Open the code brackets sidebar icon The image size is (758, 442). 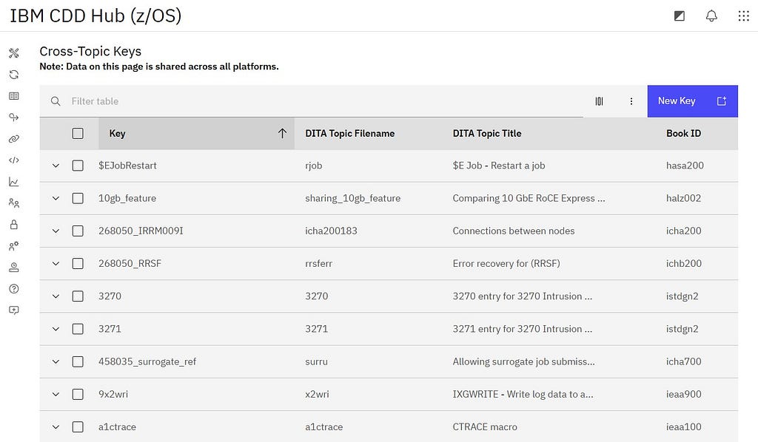pyautogui.click(x=13, y=160)
